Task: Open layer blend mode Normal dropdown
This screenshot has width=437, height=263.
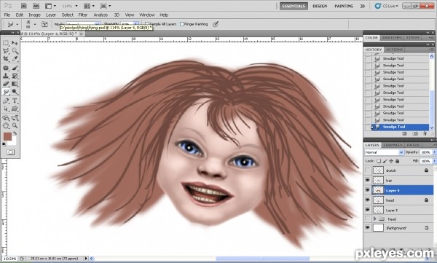Action: pos(384,152)
